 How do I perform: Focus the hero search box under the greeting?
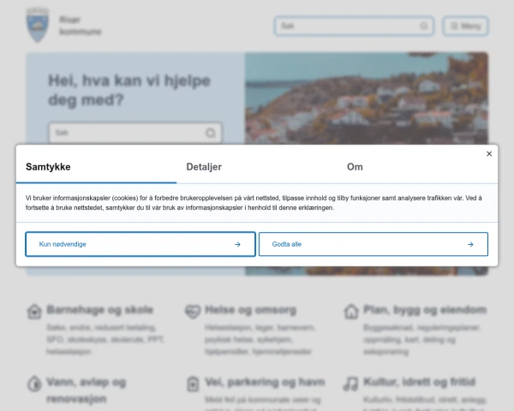[135, 133]
